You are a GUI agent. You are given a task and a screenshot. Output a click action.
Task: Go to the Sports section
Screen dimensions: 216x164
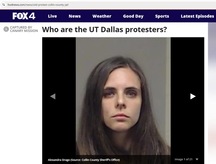click(x=162, y=16)
